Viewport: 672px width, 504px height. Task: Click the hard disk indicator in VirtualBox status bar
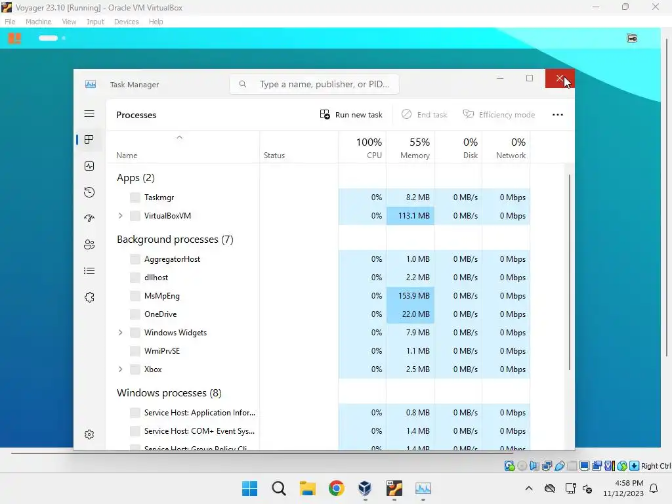[x=509, y=465]
